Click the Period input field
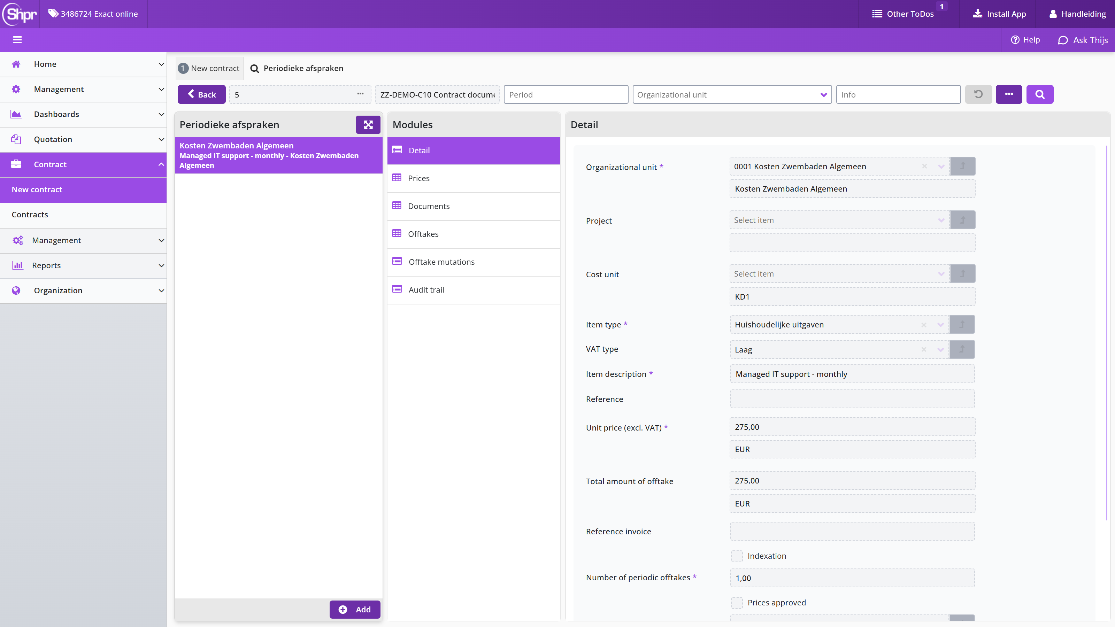 coord(566,94)
